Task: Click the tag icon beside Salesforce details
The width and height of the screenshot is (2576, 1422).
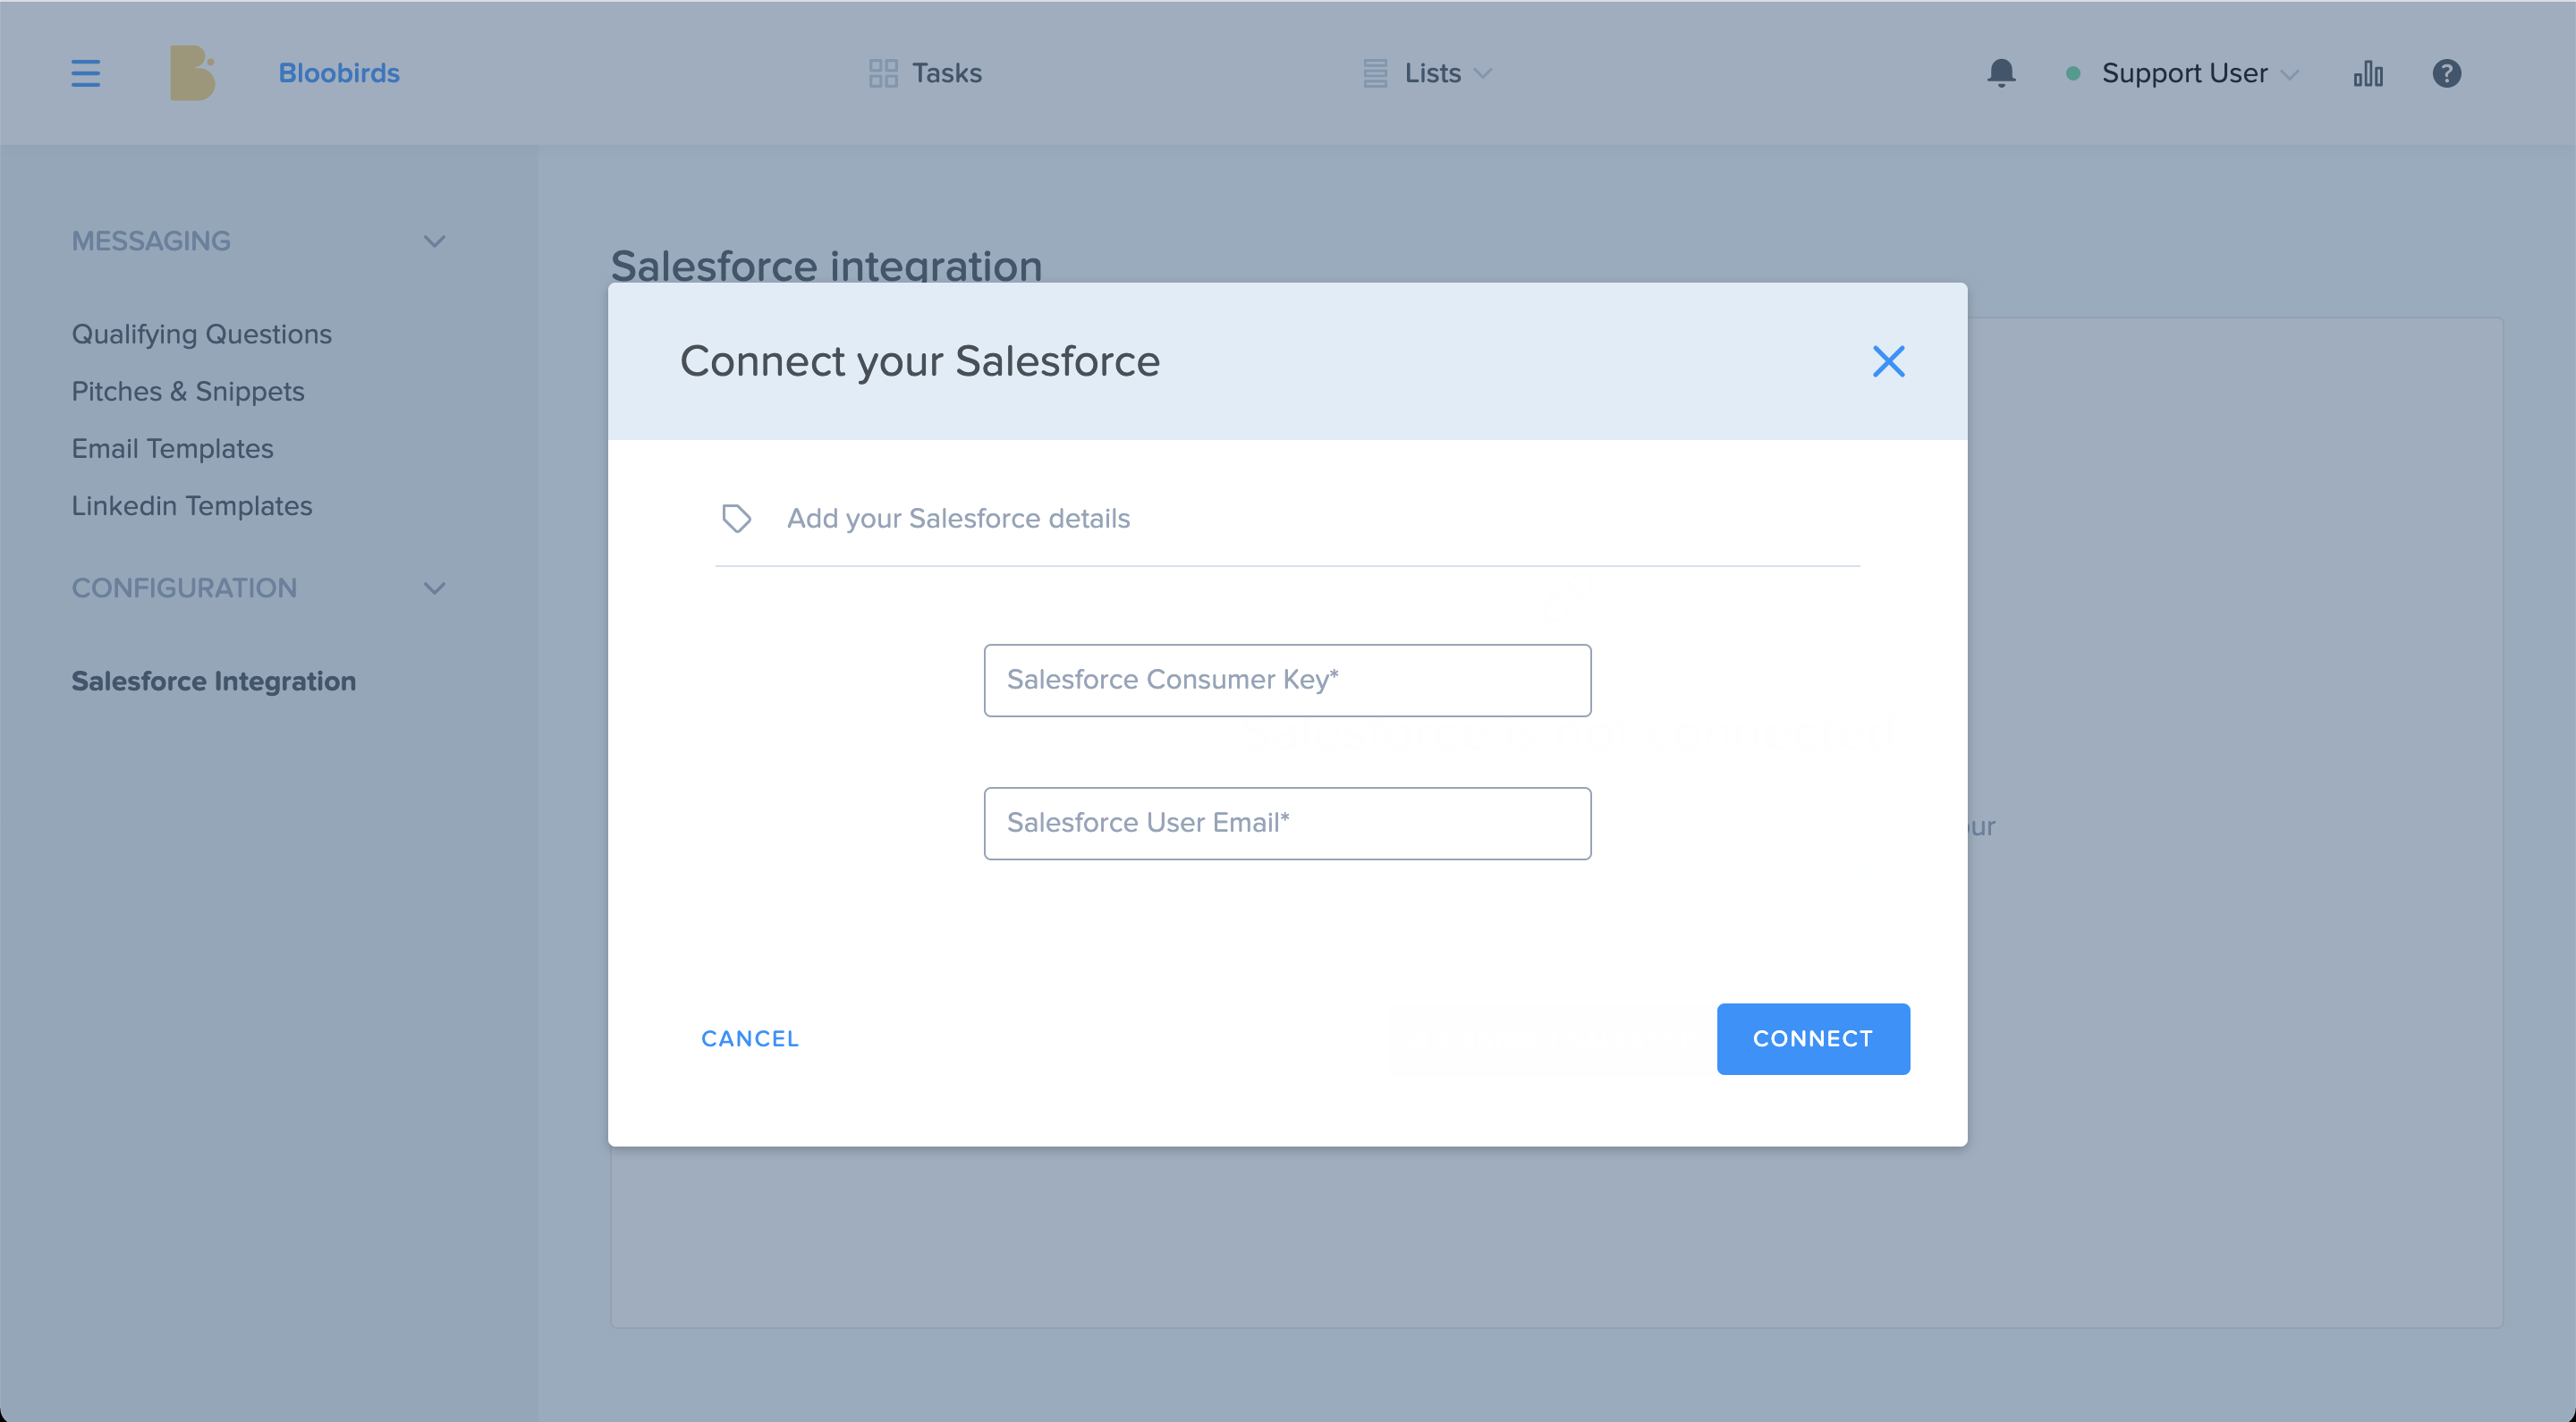Action: [736, 518]
